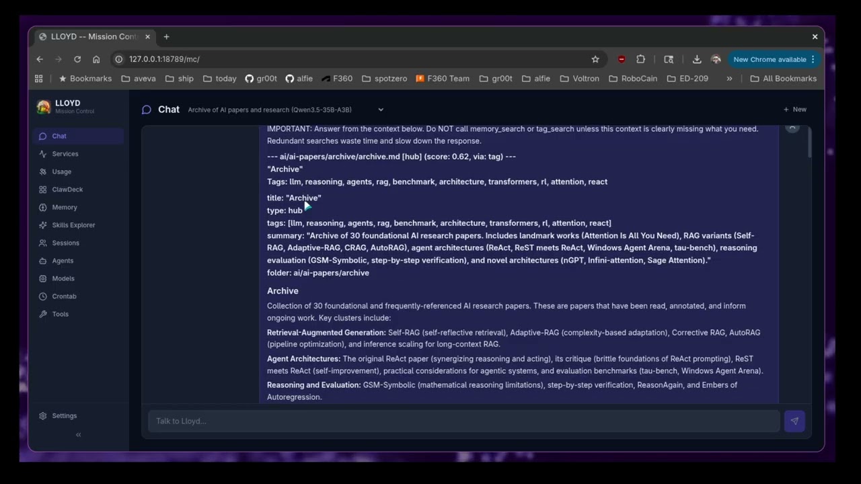Open the Usage section

[78, 171]
